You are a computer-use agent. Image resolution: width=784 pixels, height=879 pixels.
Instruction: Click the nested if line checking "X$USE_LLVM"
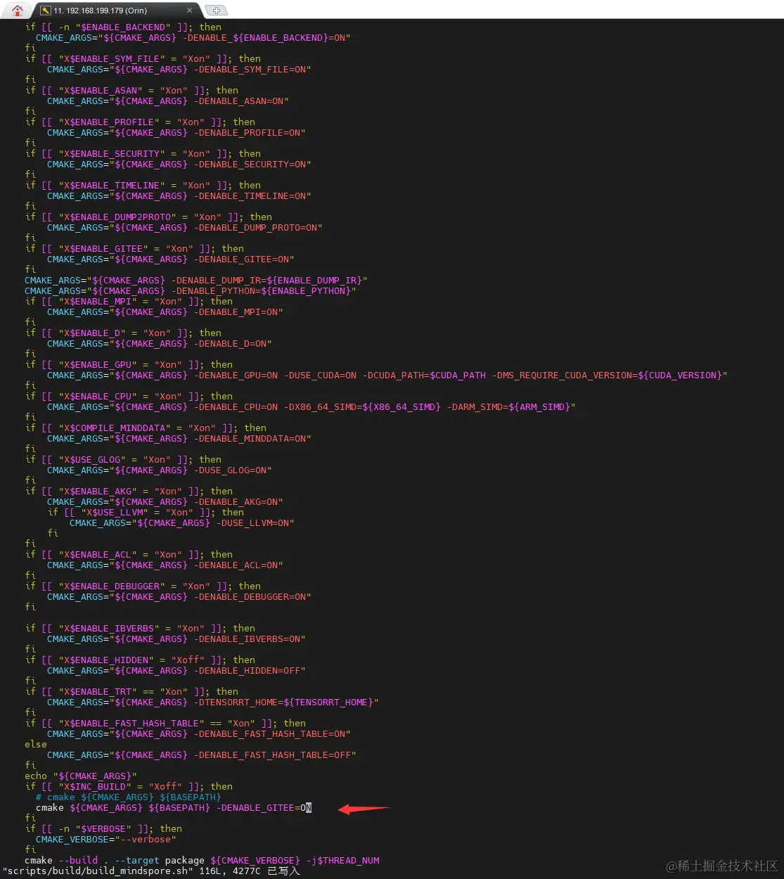click(146, 513)
